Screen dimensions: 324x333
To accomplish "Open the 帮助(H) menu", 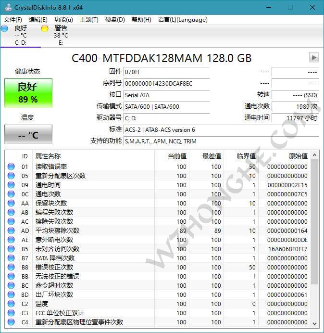I will pyautogui.click(x=141, y=20).
